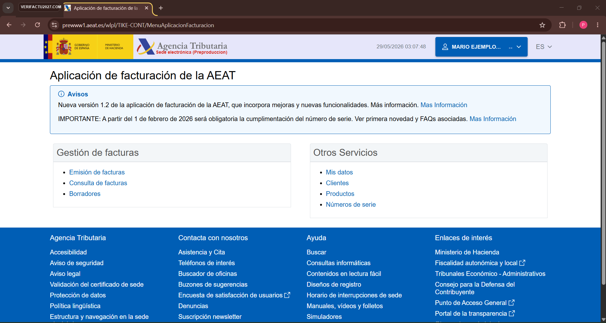
Task: Open site information icon in address bar
Action: coord(54,25)
